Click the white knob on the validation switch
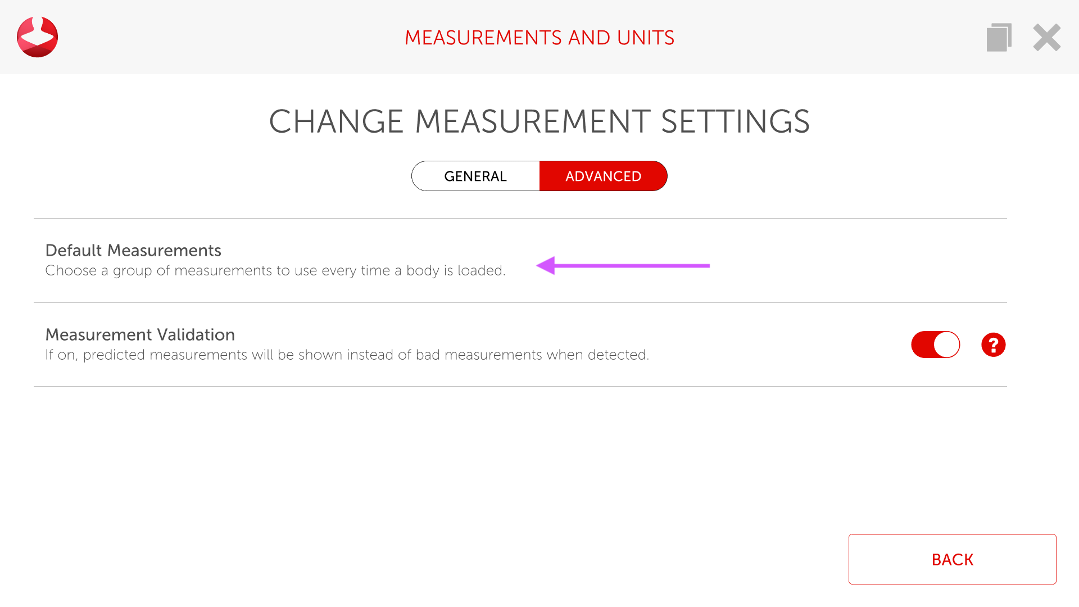Screen dimensions: 1079x607 [x=946, y=345]
